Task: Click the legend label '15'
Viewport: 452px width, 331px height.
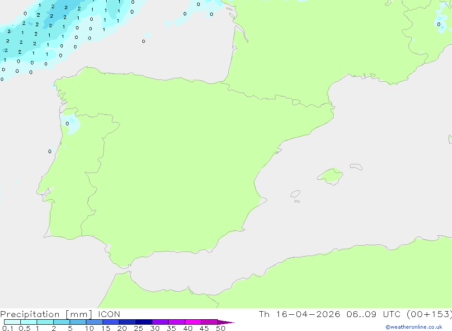Action: click(x=106, y=328)
